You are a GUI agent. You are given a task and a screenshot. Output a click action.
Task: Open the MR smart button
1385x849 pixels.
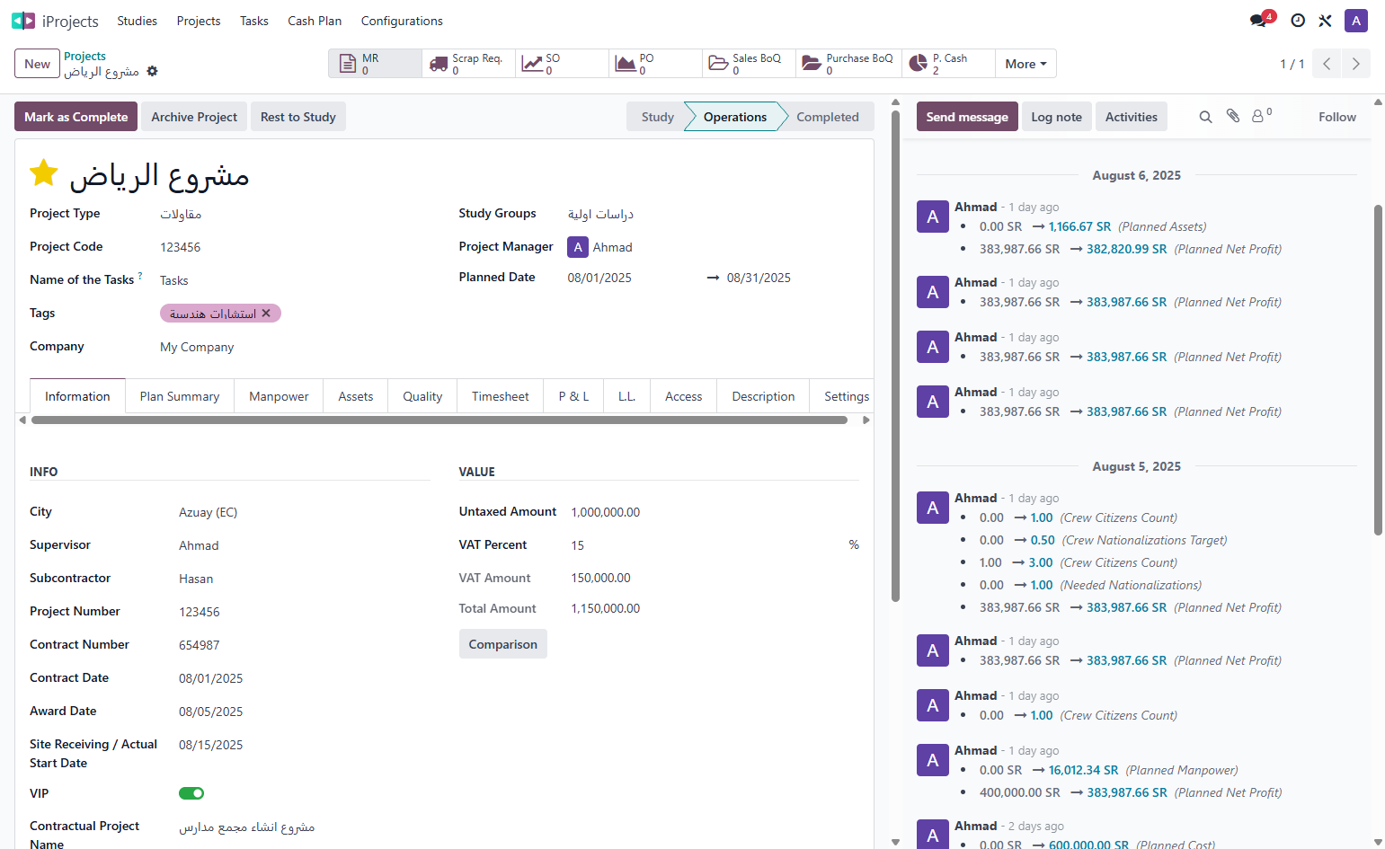coord(375,63)
